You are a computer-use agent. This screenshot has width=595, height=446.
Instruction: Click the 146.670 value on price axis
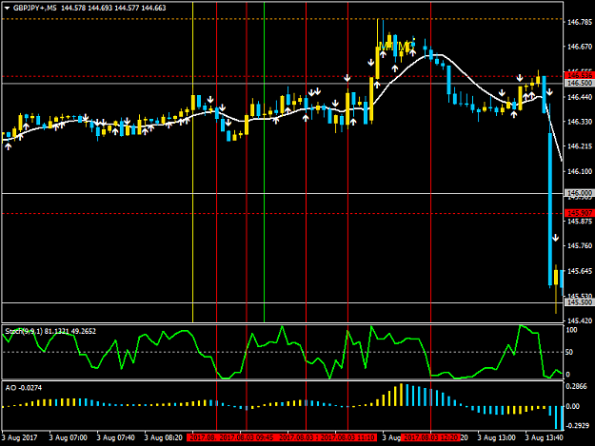(580, 47)
